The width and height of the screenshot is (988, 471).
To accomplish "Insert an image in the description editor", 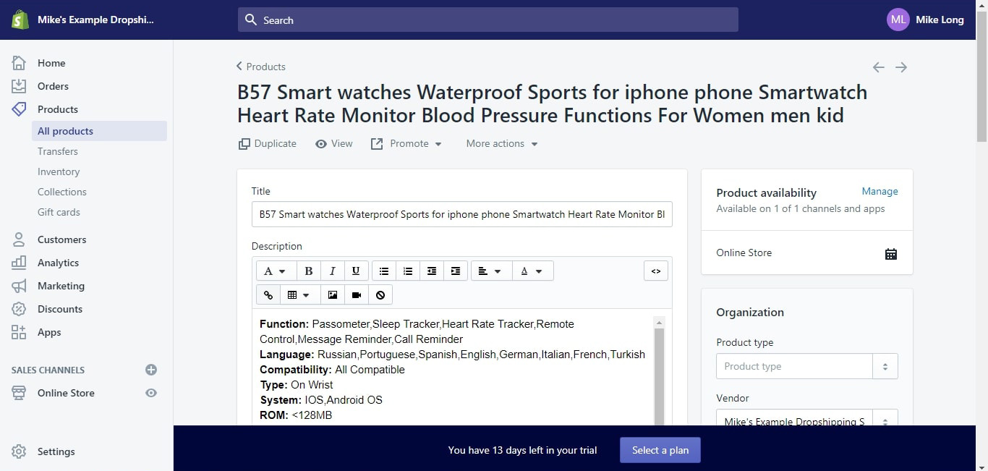I will coord(332,294).
